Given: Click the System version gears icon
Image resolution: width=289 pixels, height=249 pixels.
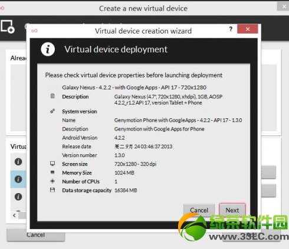Looking at the screenshot, I should [52, 111].
